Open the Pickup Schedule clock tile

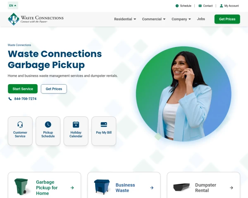pyautogui.click(x=48, y=131)
